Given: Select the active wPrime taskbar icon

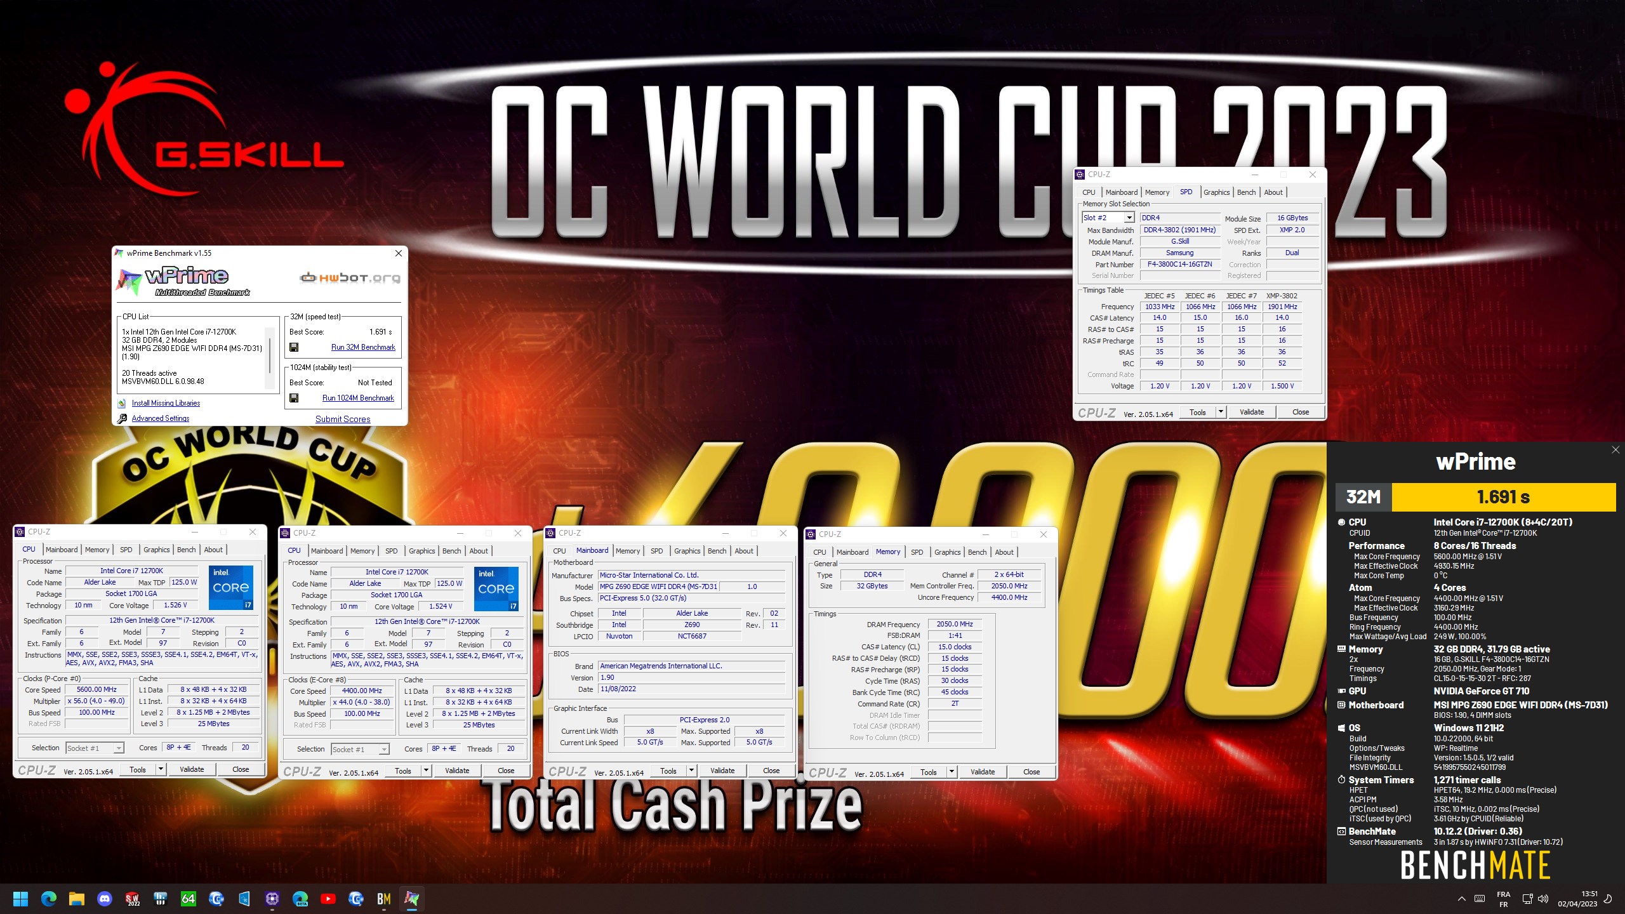Looking at the screenshot, I should tap(411, 899).
